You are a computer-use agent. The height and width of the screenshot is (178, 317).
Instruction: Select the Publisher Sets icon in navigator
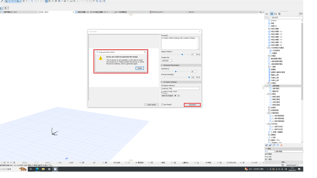(279, 14)
